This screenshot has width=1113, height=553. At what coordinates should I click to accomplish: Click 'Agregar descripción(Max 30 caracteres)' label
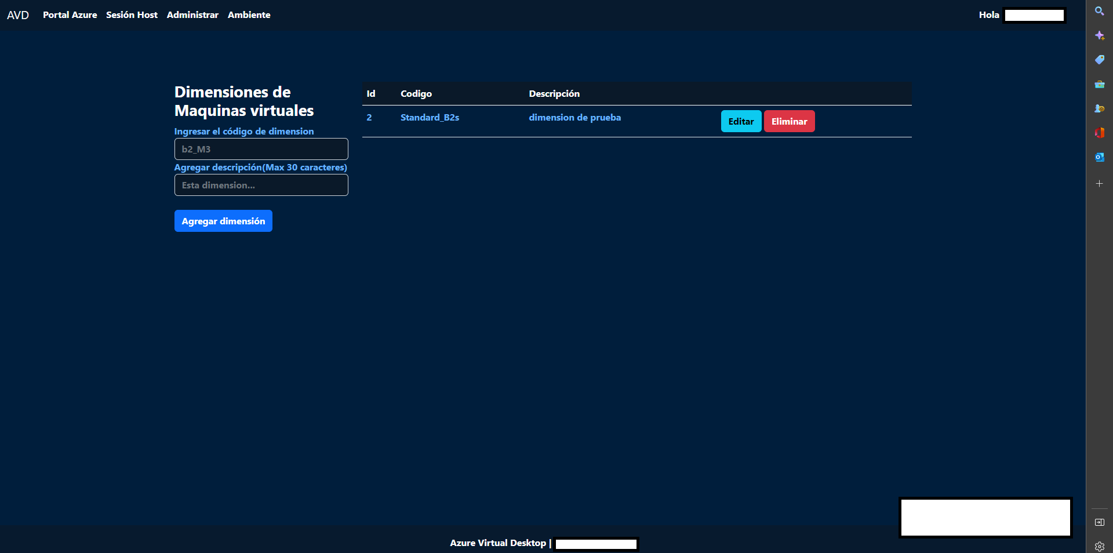tap(261, 168)
